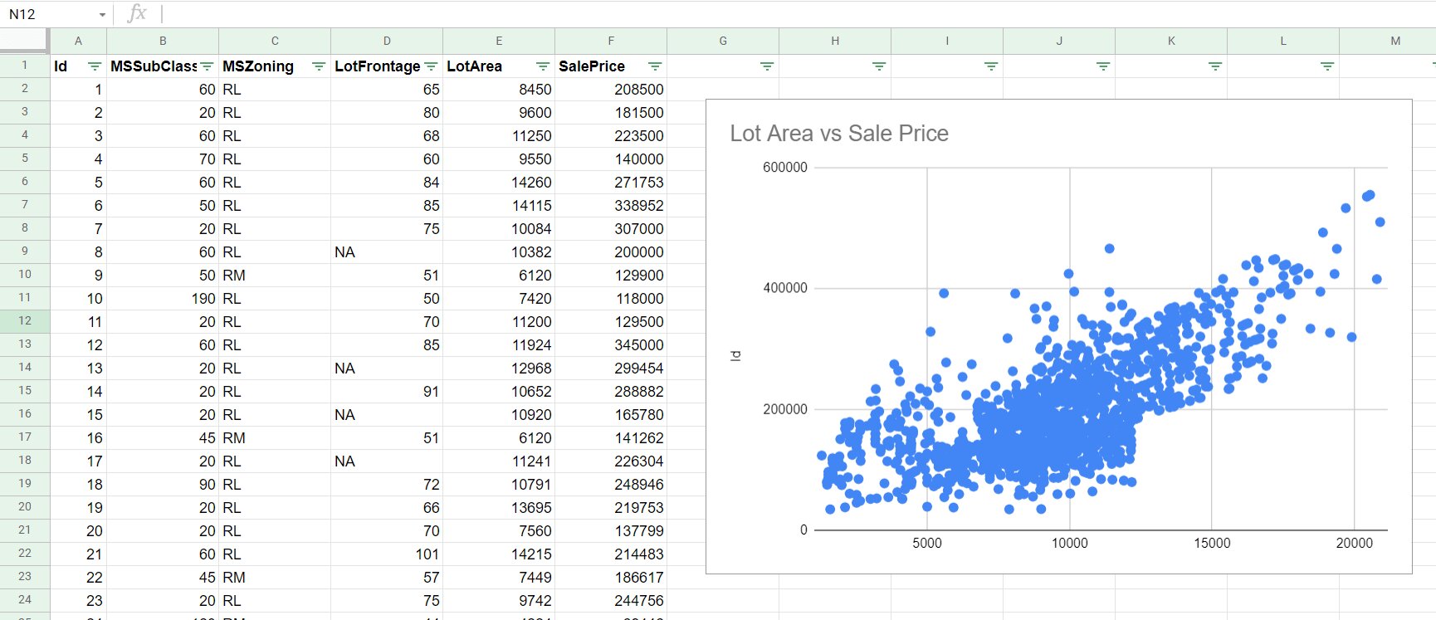Click the filter icon in column G

point(767,66)
